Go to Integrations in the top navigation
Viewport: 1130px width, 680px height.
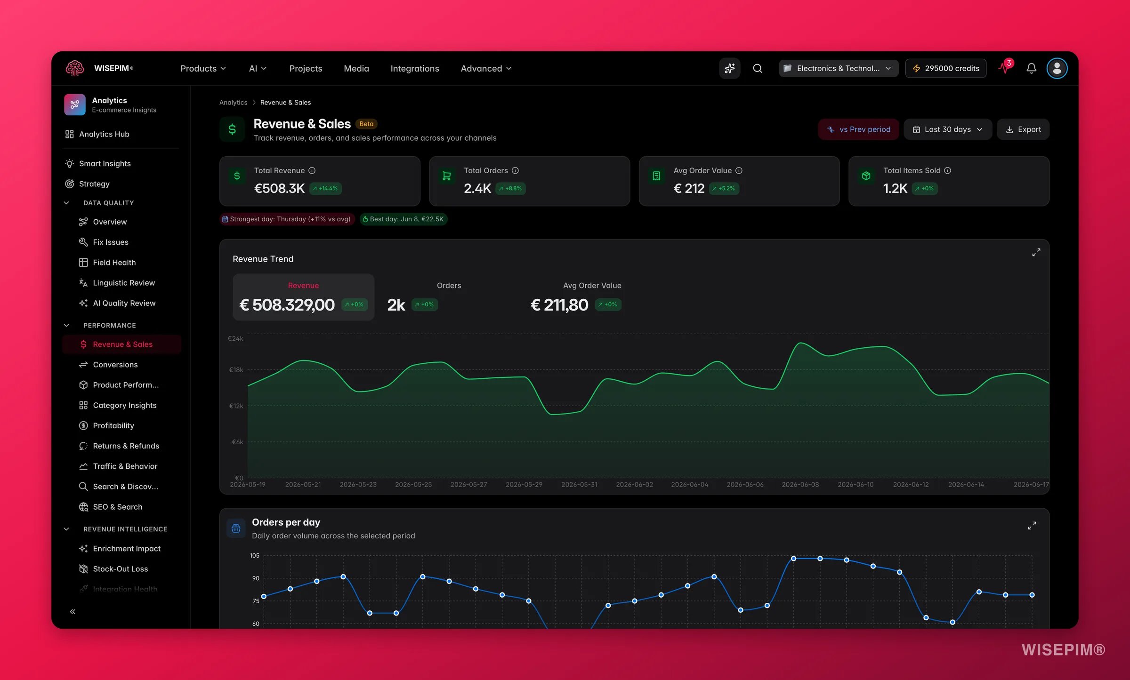(x=414, y=68)
